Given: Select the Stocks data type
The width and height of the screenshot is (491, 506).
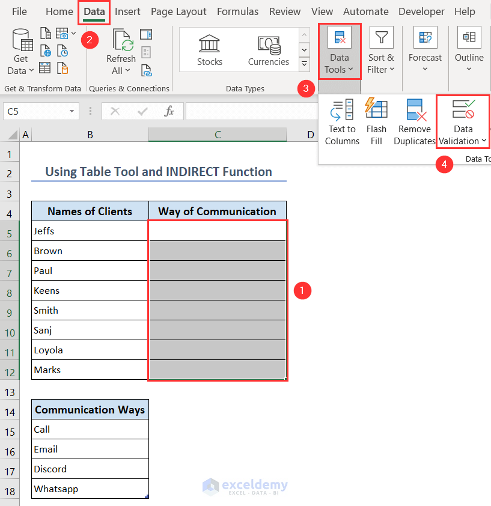Looking at the screenshot, I should [209, 50].
